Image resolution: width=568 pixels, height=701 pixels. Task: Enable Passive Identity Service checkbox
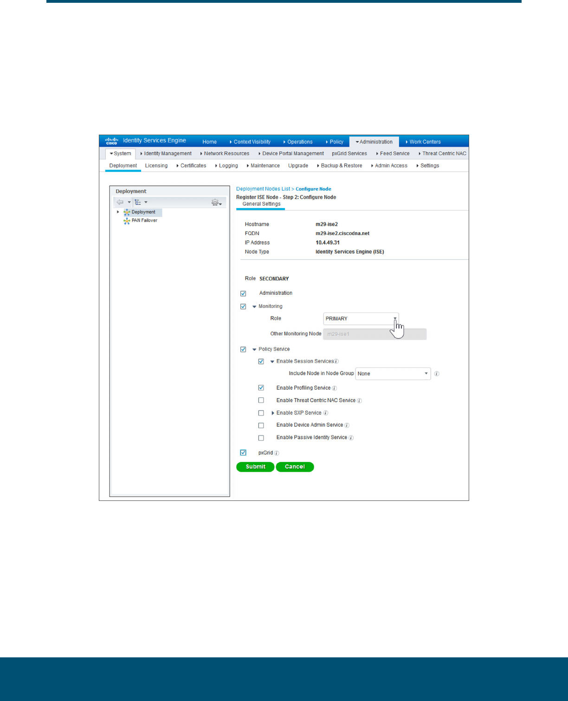point(261,438)
